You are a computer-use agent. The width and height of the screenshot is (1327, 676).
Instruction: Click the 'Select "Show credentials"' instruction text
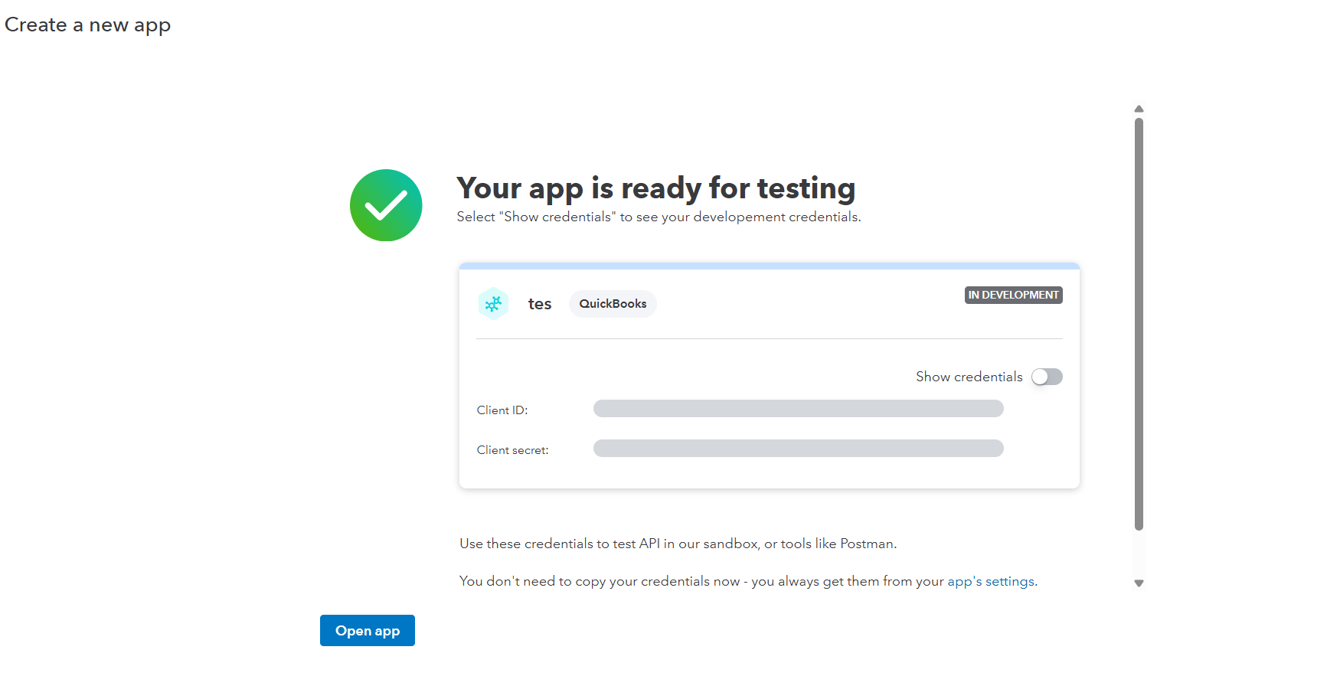[659, 217]
